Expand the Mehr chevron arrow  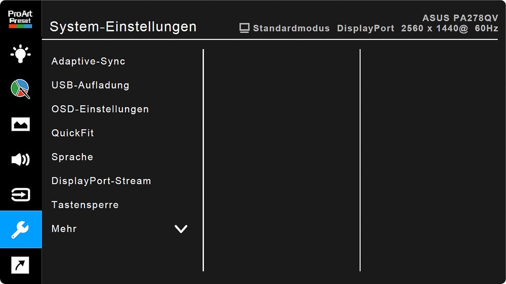pos(181,229)
